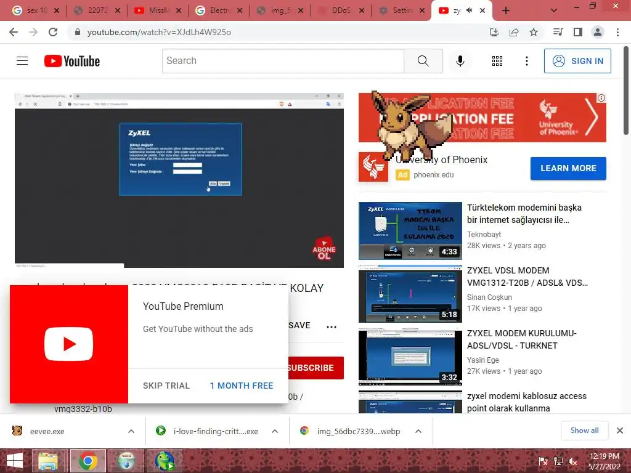631x473 pixels.
Task: Click the padlock site info icon
Action: (x=78, y=32)
